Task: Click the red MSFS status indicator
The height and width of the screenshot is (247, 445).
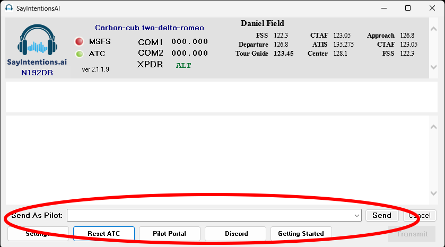Action: (79, 41)
